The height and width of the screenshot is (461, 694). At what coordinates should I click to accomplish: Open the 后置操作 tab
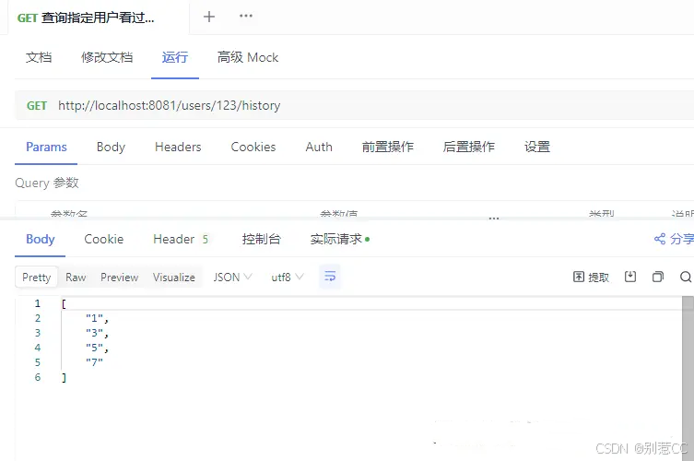click(469, 147)
